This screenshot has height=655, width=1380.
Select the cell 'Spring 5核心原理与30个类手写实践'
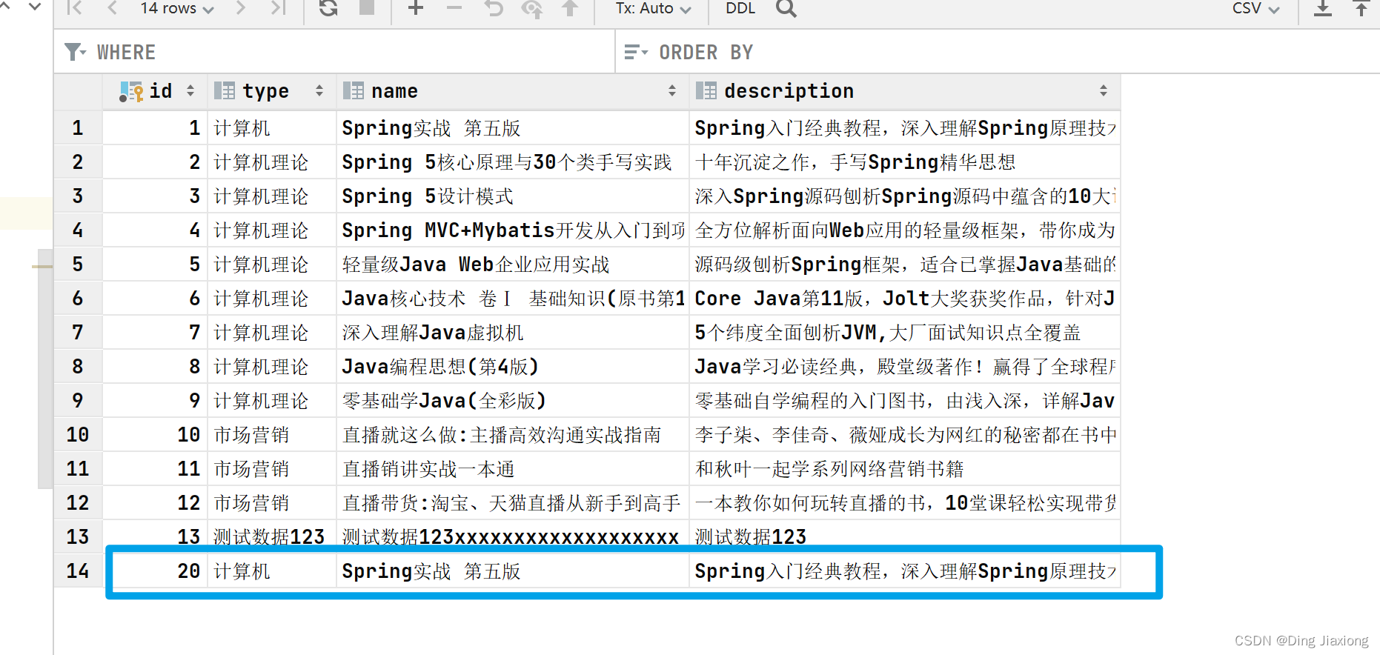512,162
